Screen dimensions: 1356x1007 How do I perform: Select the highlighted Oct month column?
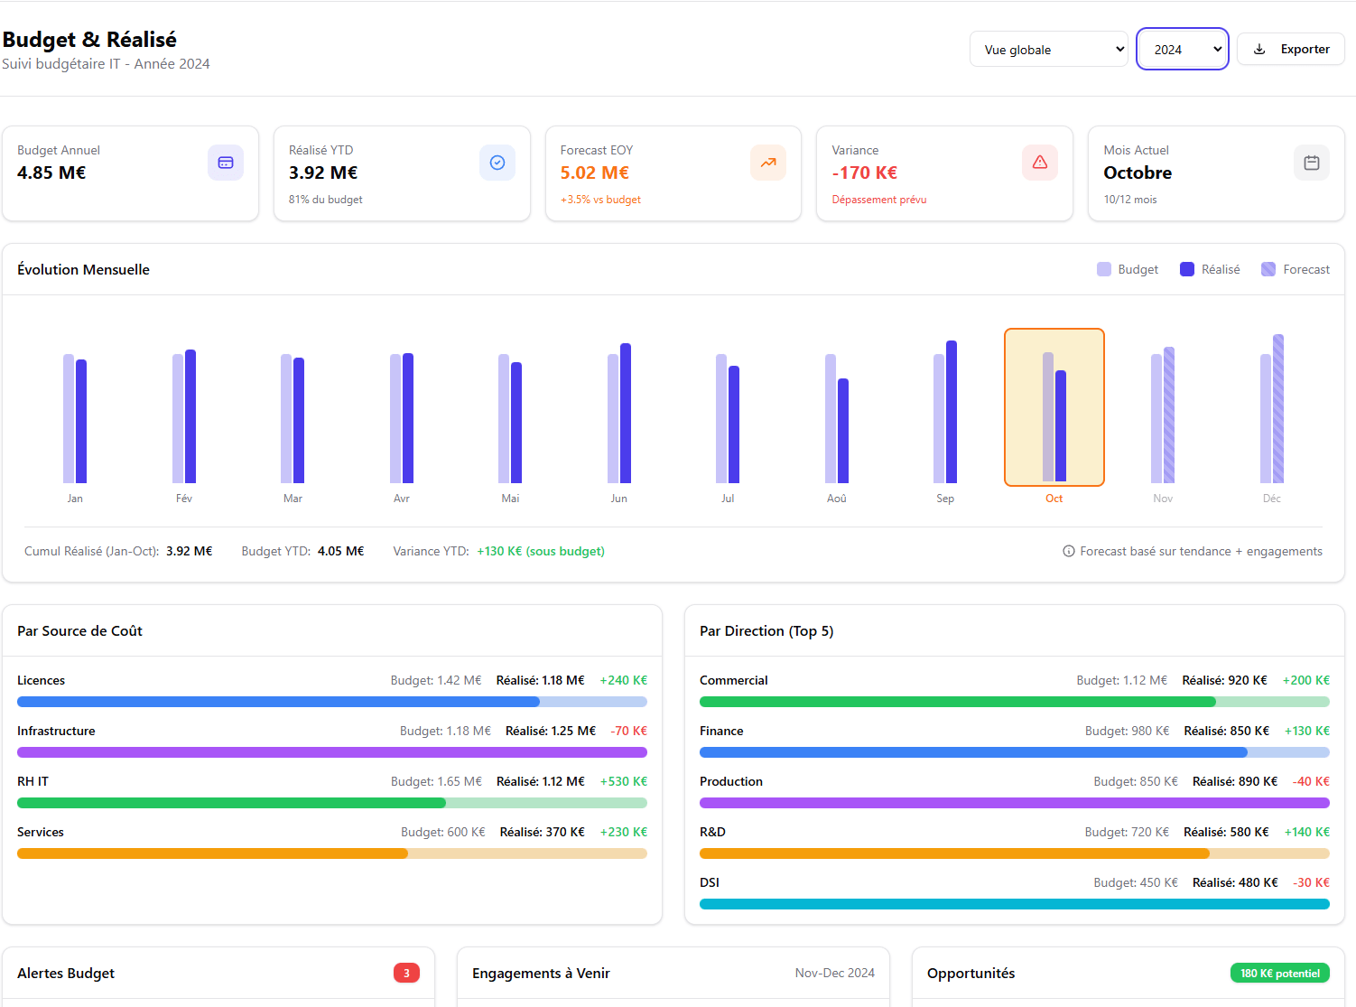coord(1054,407)
